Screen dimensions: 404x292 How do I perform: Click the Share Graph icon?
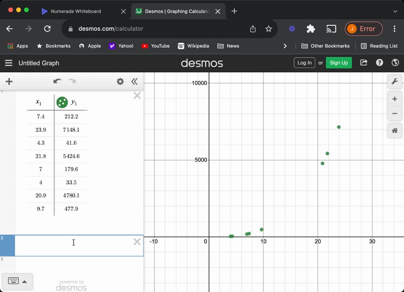click(364, 63)
